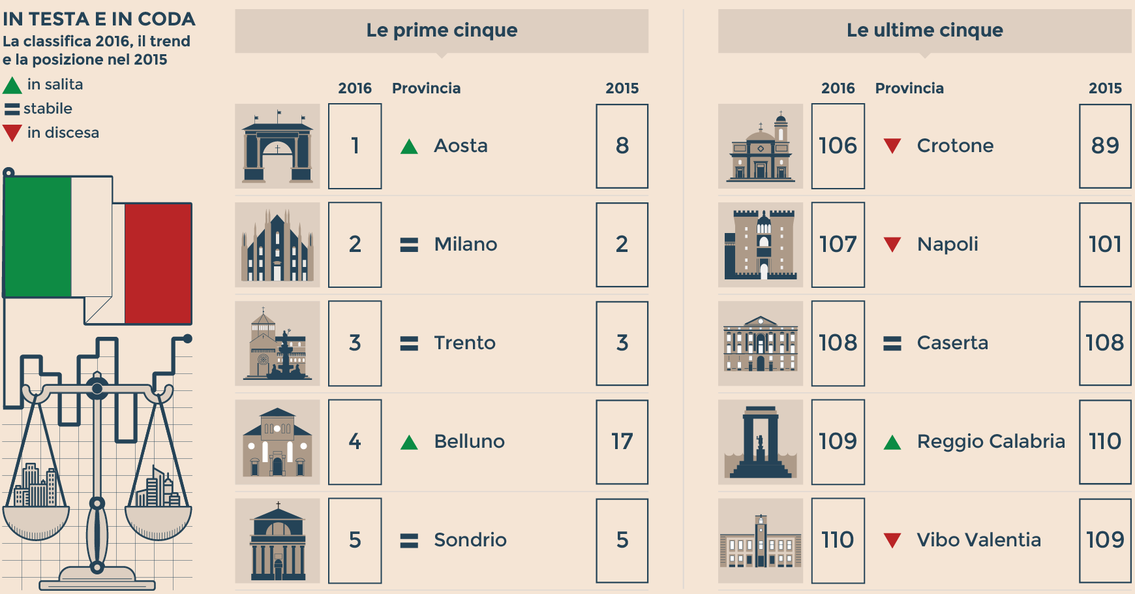Click the red stripe of the Italian flag

click(x=158, y=264)
